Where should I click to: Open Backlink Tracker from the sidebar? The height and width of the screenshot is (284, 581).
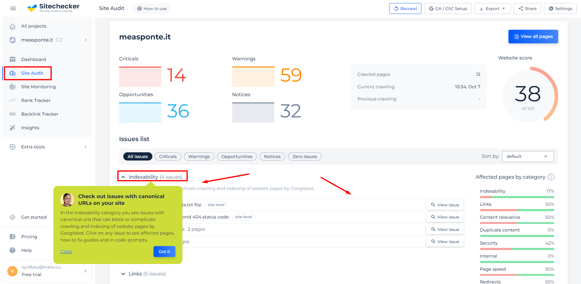40,114
